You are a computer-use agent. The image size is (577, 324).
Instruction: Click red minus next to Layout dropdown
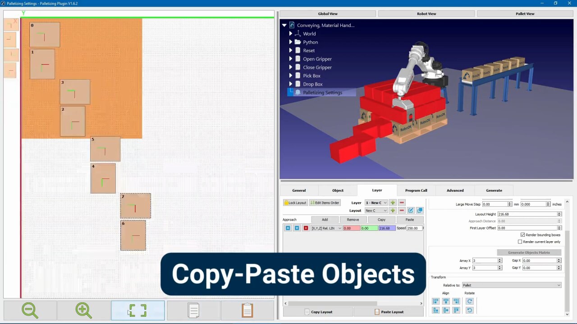pos(402,211)
